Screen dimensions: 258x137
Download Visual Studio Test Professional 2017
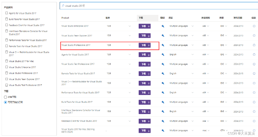pyautogui.click(x=144, y=64)
